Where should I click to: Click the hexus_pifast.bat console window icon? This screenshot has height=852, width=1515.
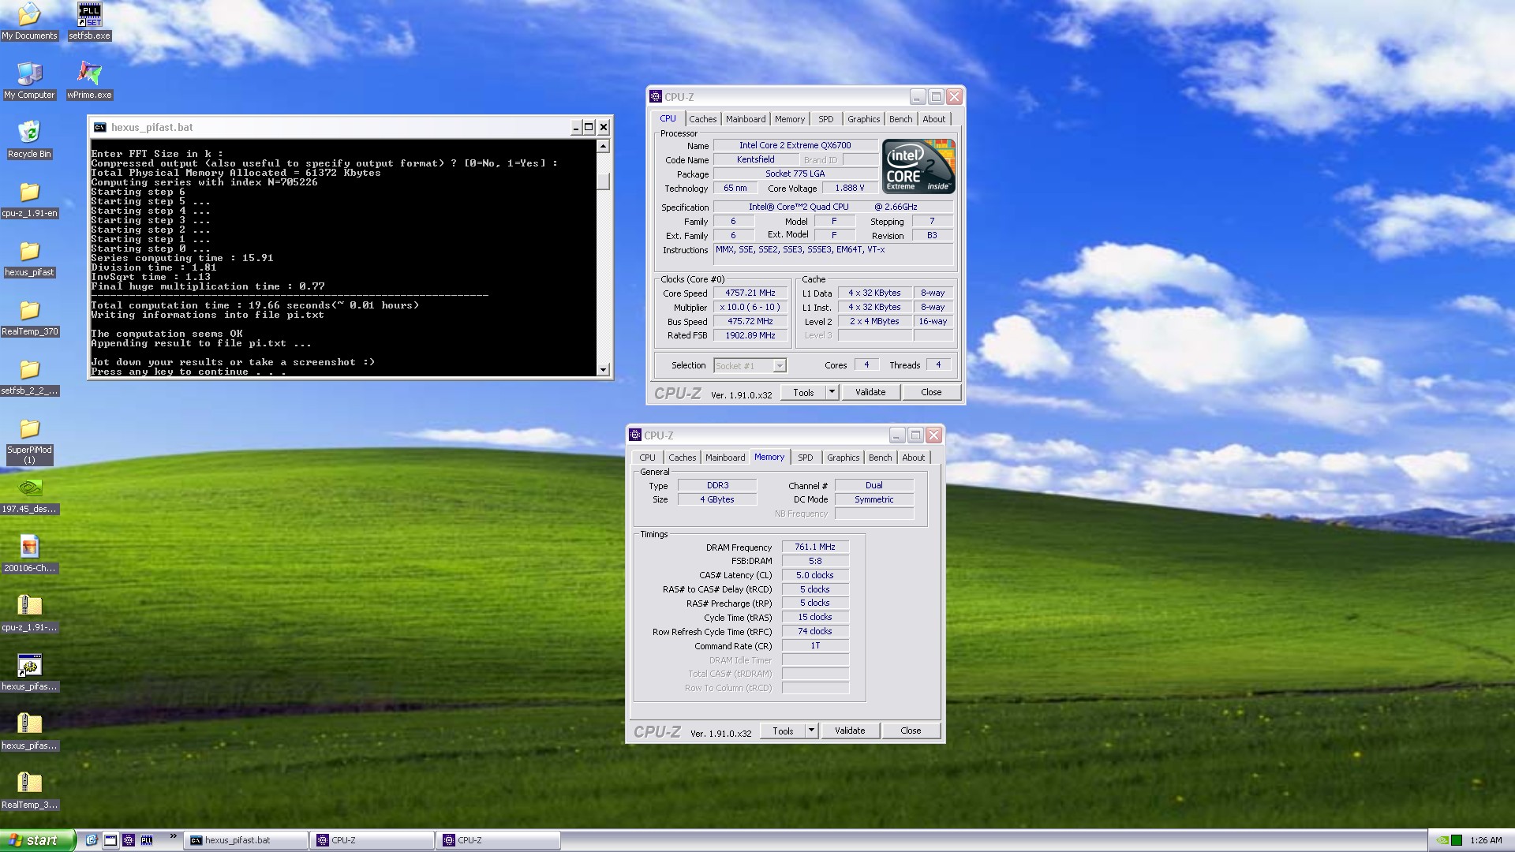[x=99, y=127]
